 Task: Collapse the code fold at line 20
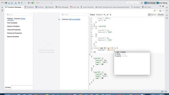pos(93,36)
